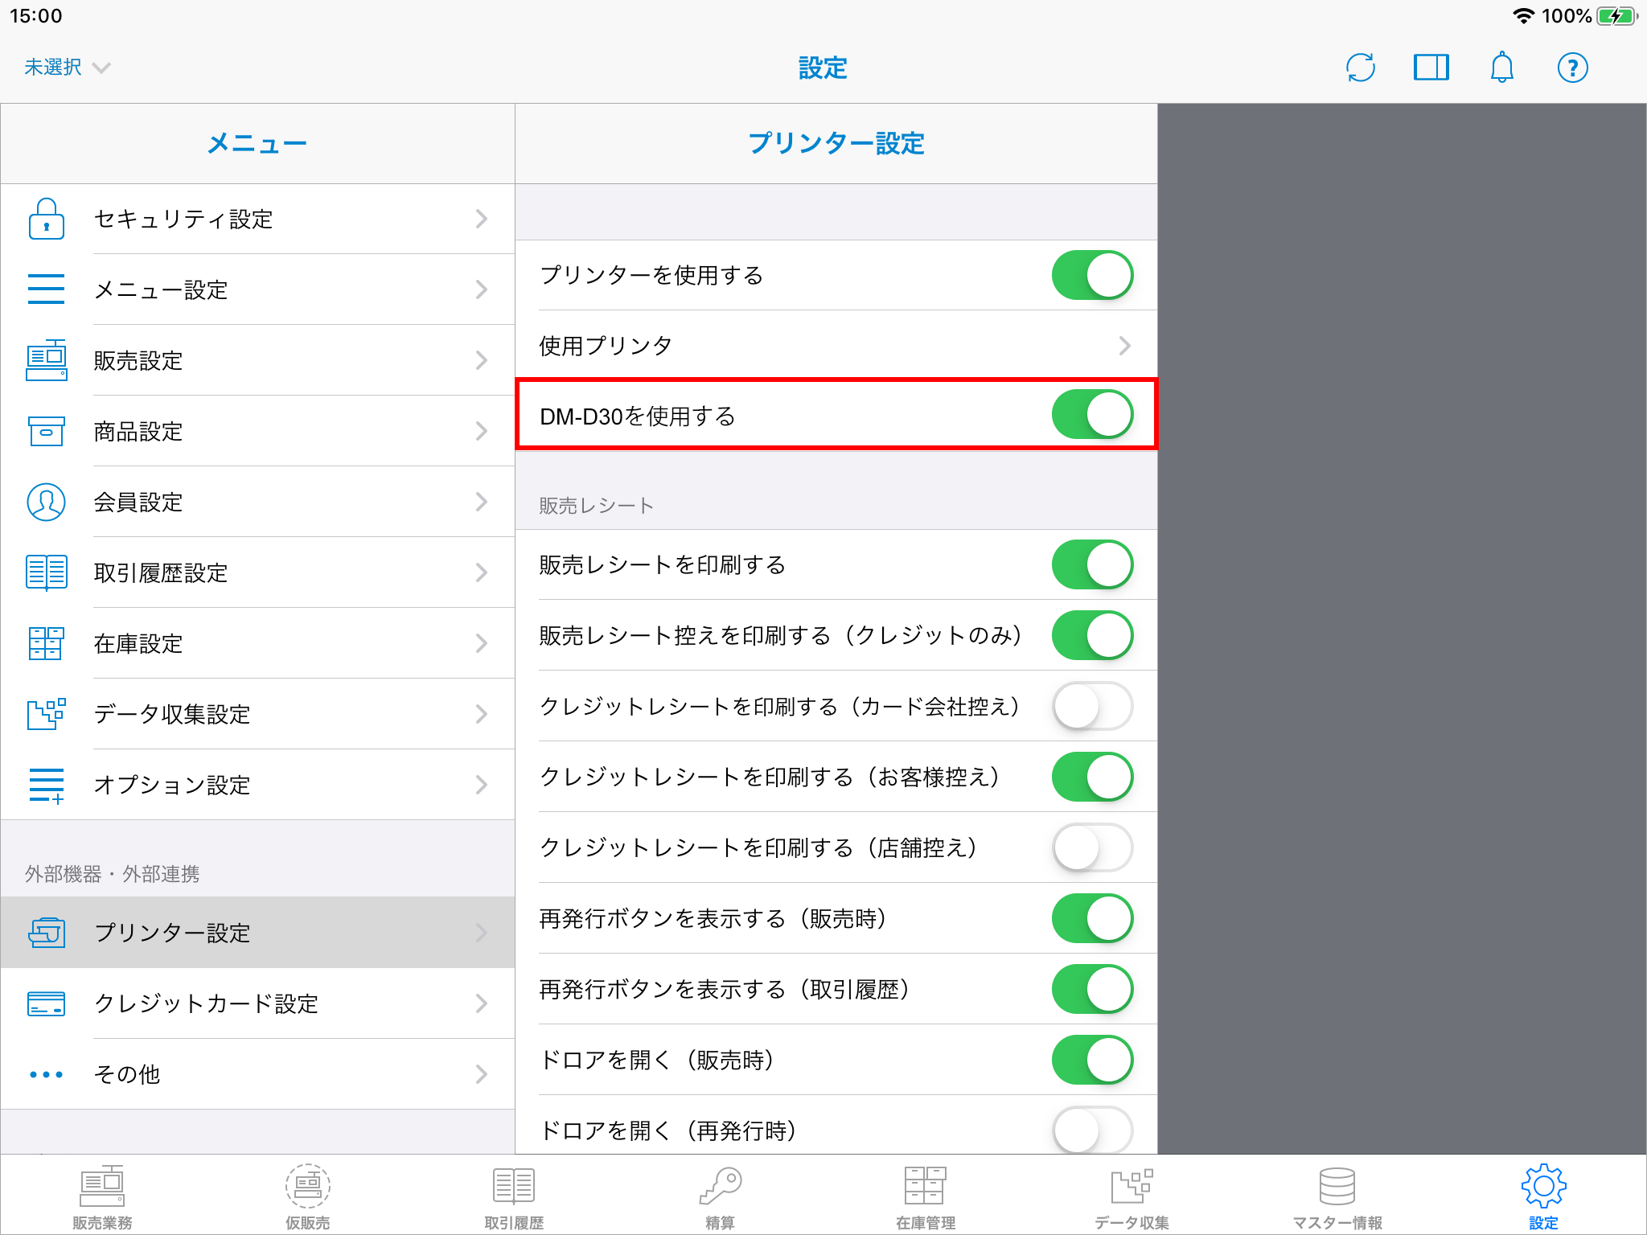The height and width of the screenshot is (1235, 1647).
Task: Click the transaction history settings book icon
Action: [47, 572]
